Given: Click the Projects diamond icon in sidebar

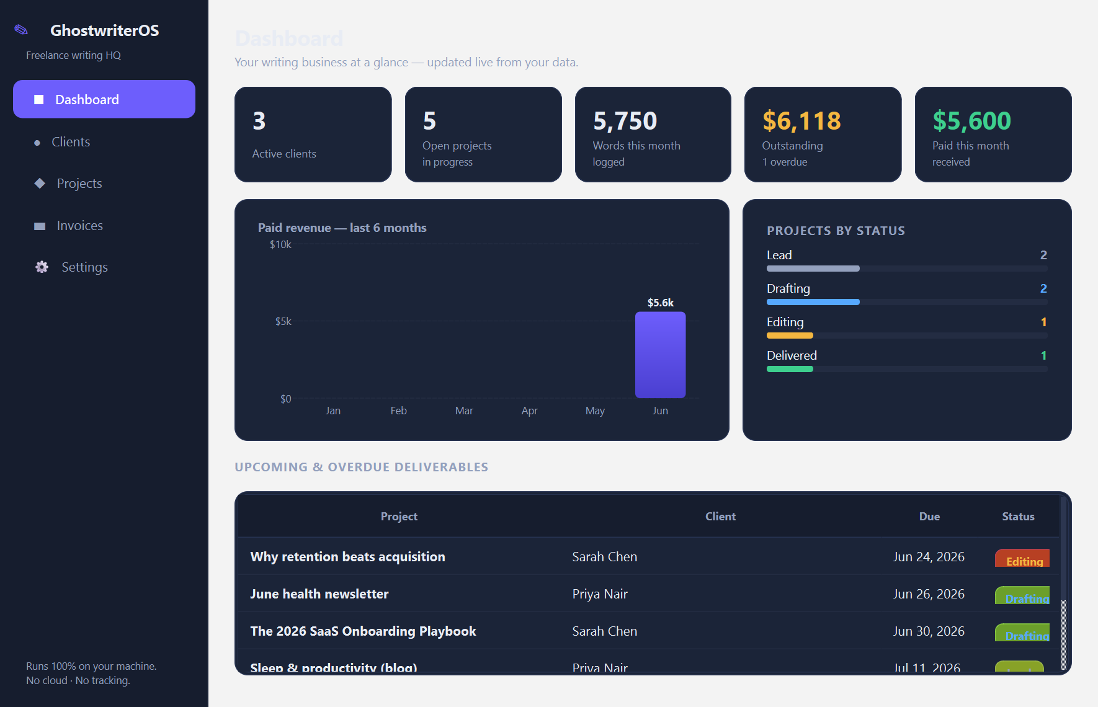Looking at the screenshot, I should (x=40, y=183).
